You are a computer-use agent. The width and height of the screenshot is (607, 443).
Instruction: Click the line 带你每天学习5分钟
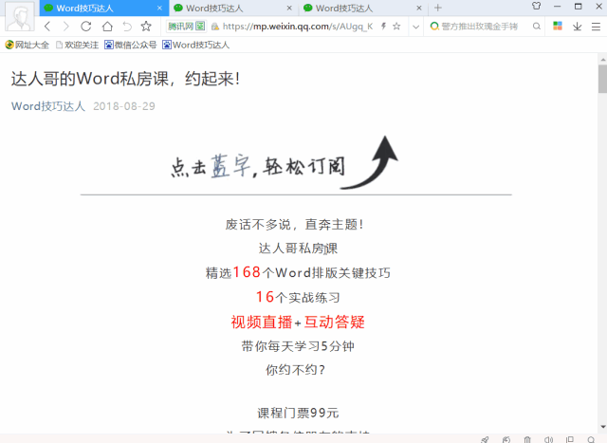(x=298, y=346)
